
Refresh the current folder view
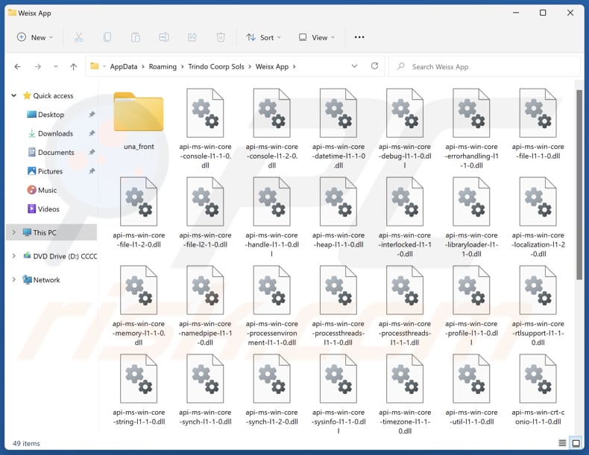point(374,66)
